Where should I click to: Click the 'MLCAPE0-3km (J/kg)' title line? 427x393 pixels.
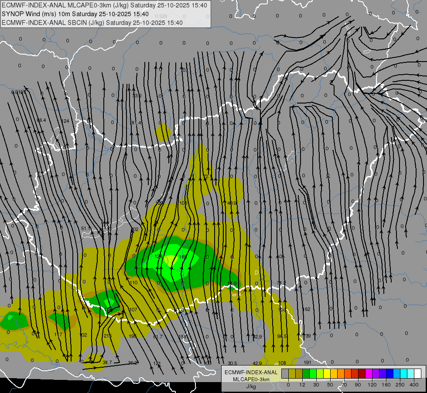tap(104, 5)
